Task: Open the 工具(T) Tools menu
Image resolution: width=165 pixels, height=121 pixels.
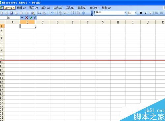Action: tap(70, 8)
